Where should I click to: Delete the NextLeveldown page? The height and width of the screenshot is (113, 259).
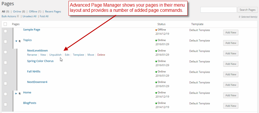(x=101, y=55)
